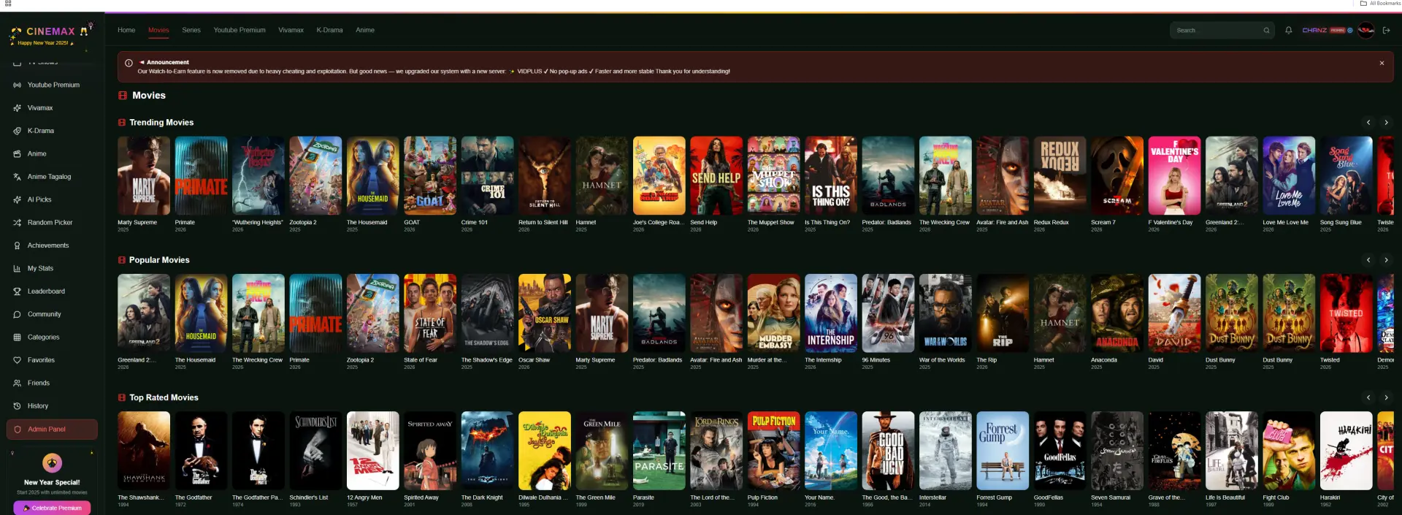Open the Admin Panel

pyautogui.click(x=53, y=430)
